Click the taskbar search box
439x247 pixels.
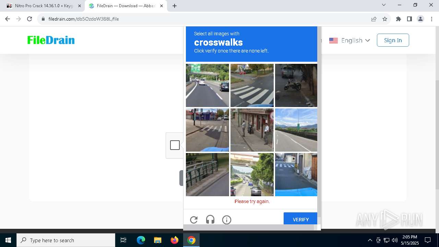pos(66,240)
